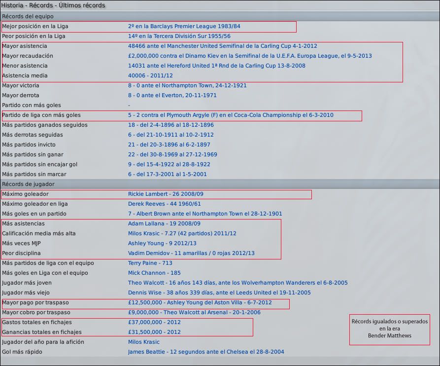Click the Jugador más joven label
The height and width of the screenshot is (366, 440).
27,283
